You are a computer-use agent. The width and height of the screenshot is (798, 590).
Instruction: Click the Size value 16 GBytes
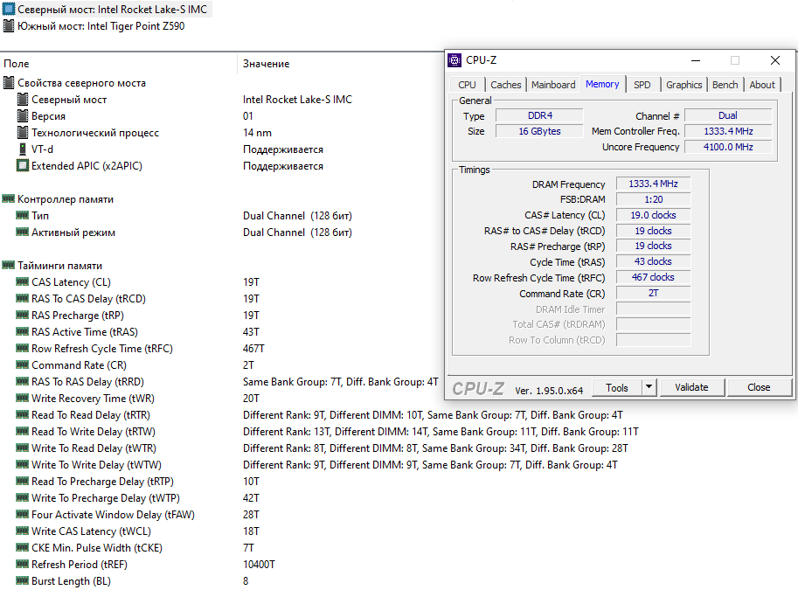coord(539,131)
